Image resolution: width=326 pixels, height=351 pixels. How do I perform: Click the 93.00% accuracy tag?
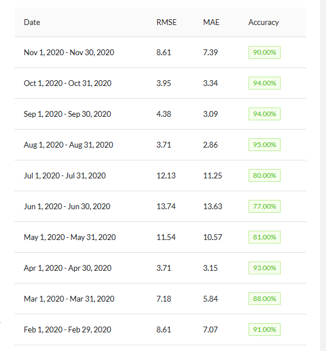point(264,268)
